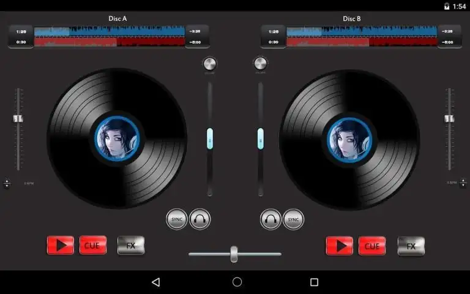
Task: Tap the battery icon in status bar
Action: pos(447,6)
